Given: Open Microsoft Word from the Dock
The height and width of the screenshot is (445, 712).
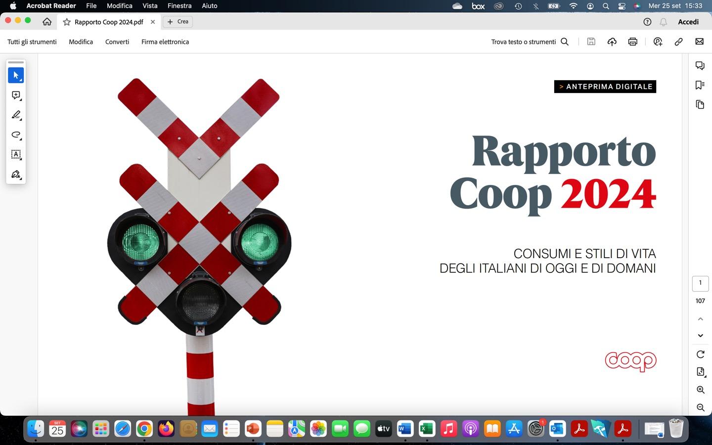Looking at the screenshot, I should coord(405,429).
